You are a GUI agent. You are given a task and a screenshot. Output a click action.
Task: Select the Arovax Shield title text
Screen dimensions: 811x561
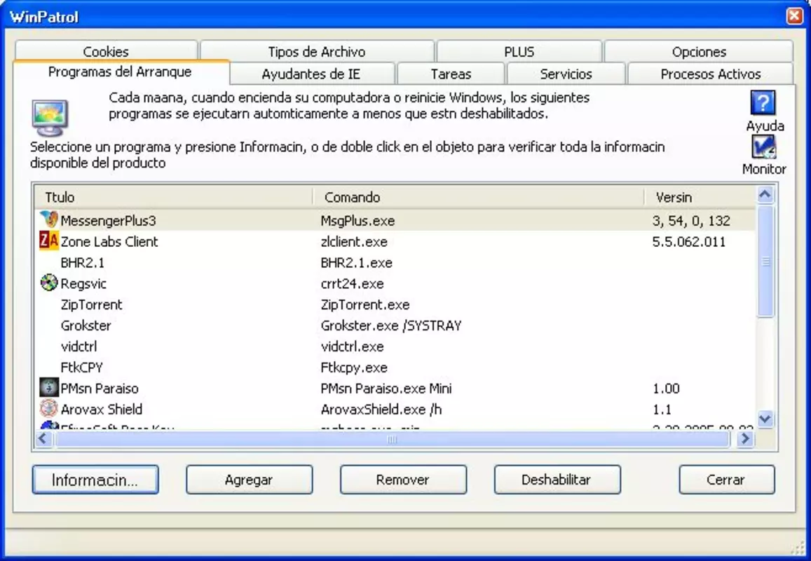point(102,410)
